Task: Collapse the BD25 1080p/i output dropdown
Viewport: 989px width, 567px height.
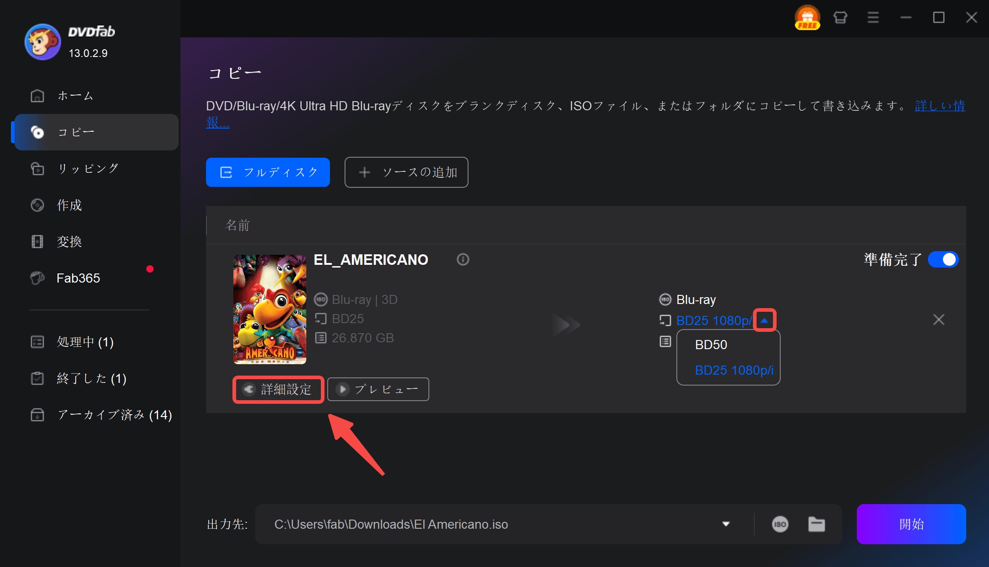Action: coord(764,320)
